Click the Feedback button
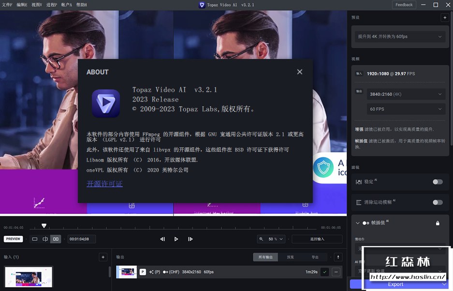453x291 pixels. click(404, 5)
